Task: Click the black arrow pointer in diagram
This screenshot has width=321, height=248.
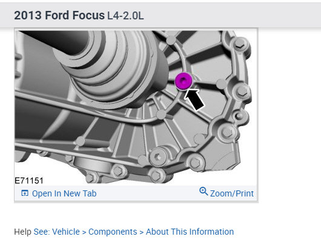Action: pos(194,99)
